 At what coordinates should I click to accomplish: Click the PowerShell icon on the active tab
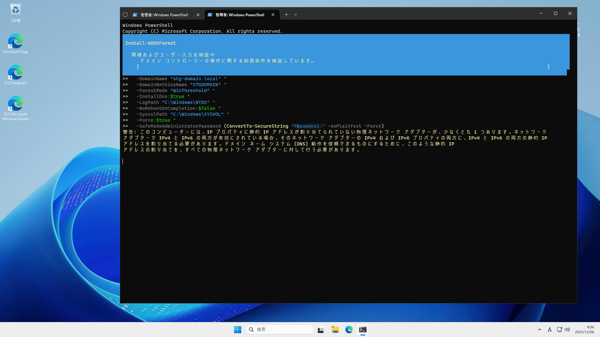tap(210, 15)
